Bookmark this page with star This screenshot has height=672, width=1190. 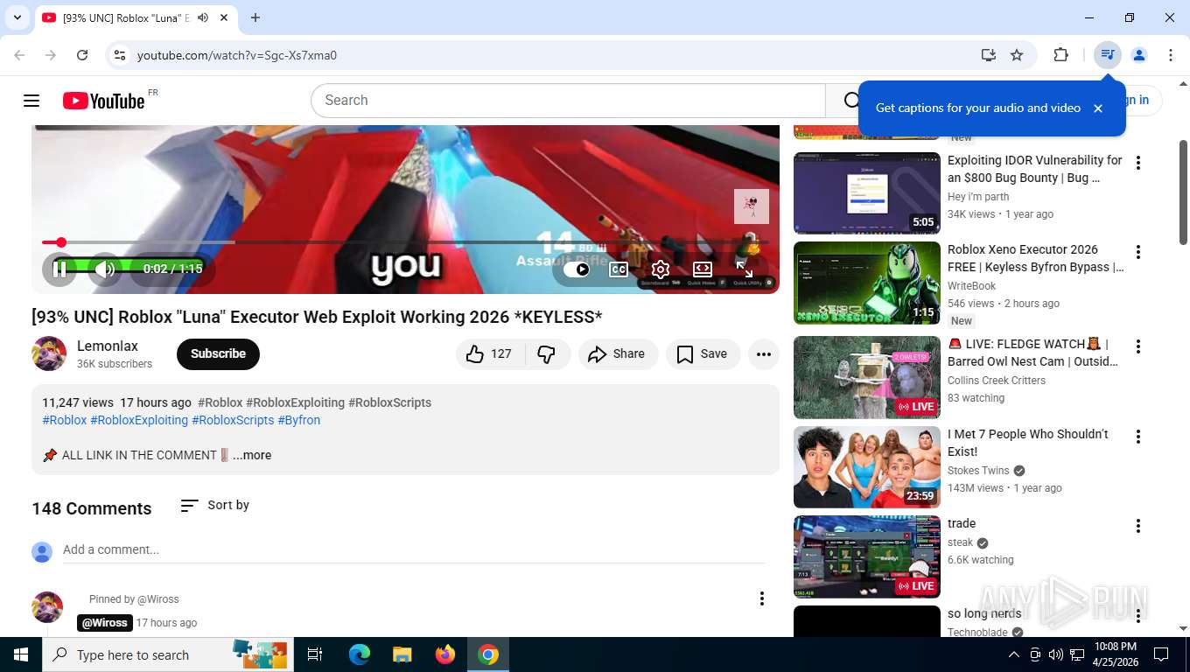point(1017,55)
